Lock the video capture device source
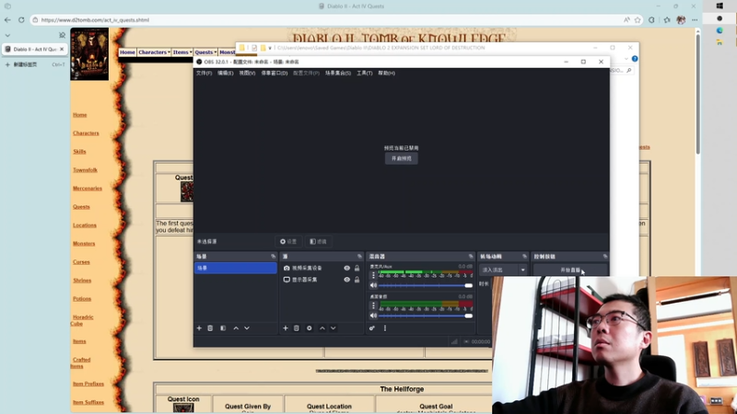 (x=357, y=268)
